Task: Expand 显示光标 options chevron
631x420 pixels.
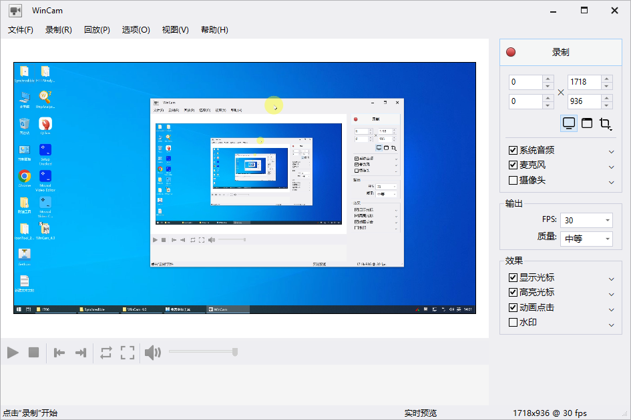Action: point(611,279)
